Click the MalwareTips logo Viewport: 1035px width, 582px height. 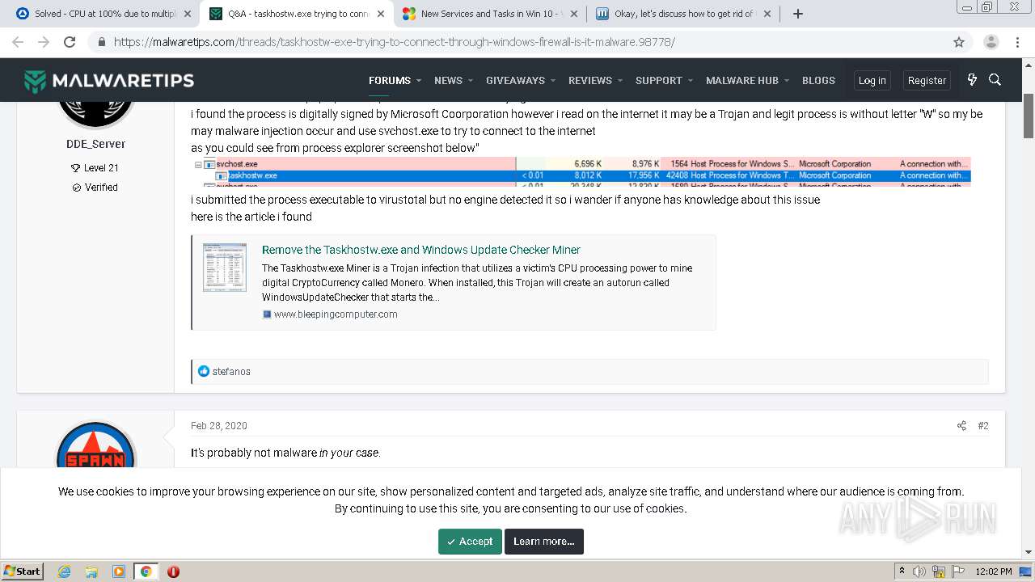pyautogui.click(x=109, y=80)
